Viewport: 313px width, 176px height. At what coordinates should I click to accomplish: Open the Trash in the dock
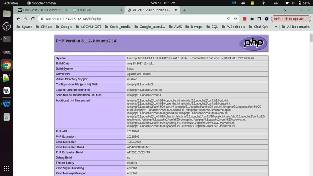[7, 117]
